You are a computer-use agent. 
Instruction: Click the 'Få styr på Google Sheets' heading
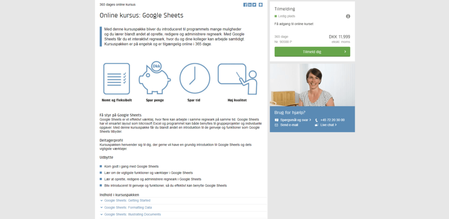(x=121, y=115)
